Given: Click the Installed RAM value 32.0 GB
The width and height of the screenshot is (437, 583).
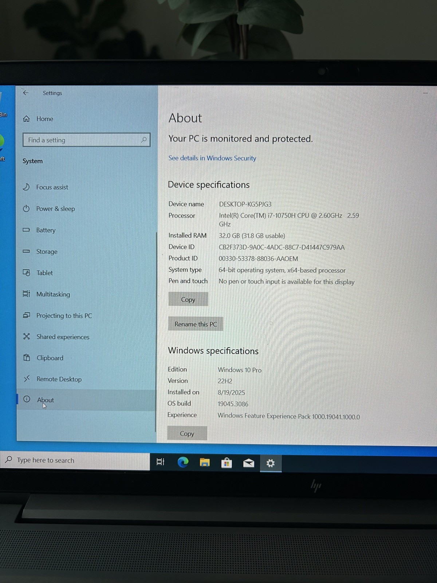Looking at the screenshot, I should pyautogui.click(x=252, y=236).
